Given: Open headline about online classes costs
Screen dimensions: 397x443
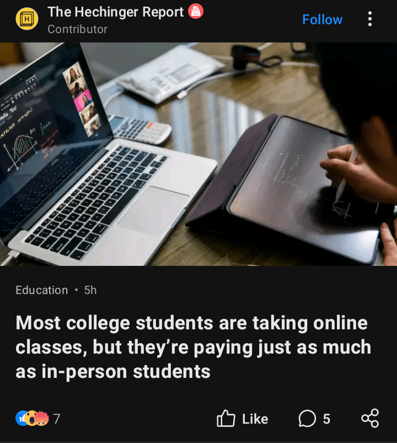Looking at the screenshot, I should (193, 346).
